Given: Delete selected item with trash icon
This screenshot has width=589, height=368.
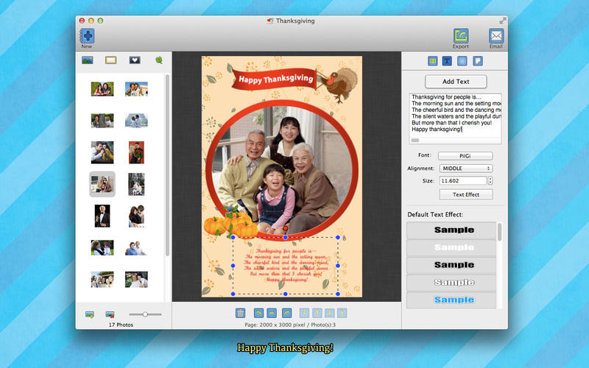Looking at the screenshot, I should tap(240, 313).
